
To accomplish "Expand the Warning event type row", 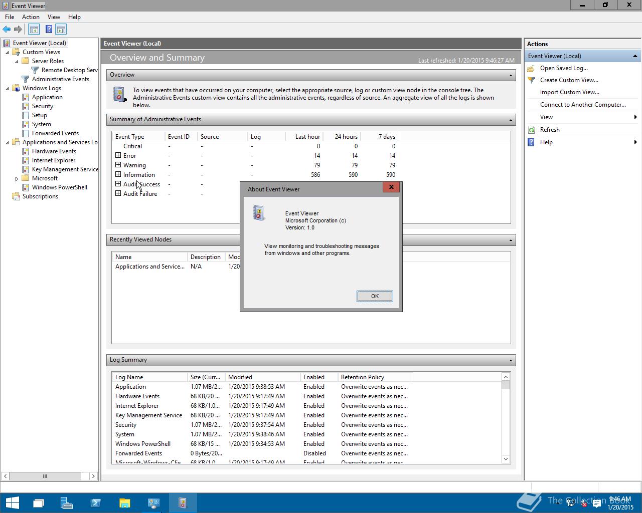I will (x=118, y=165).
